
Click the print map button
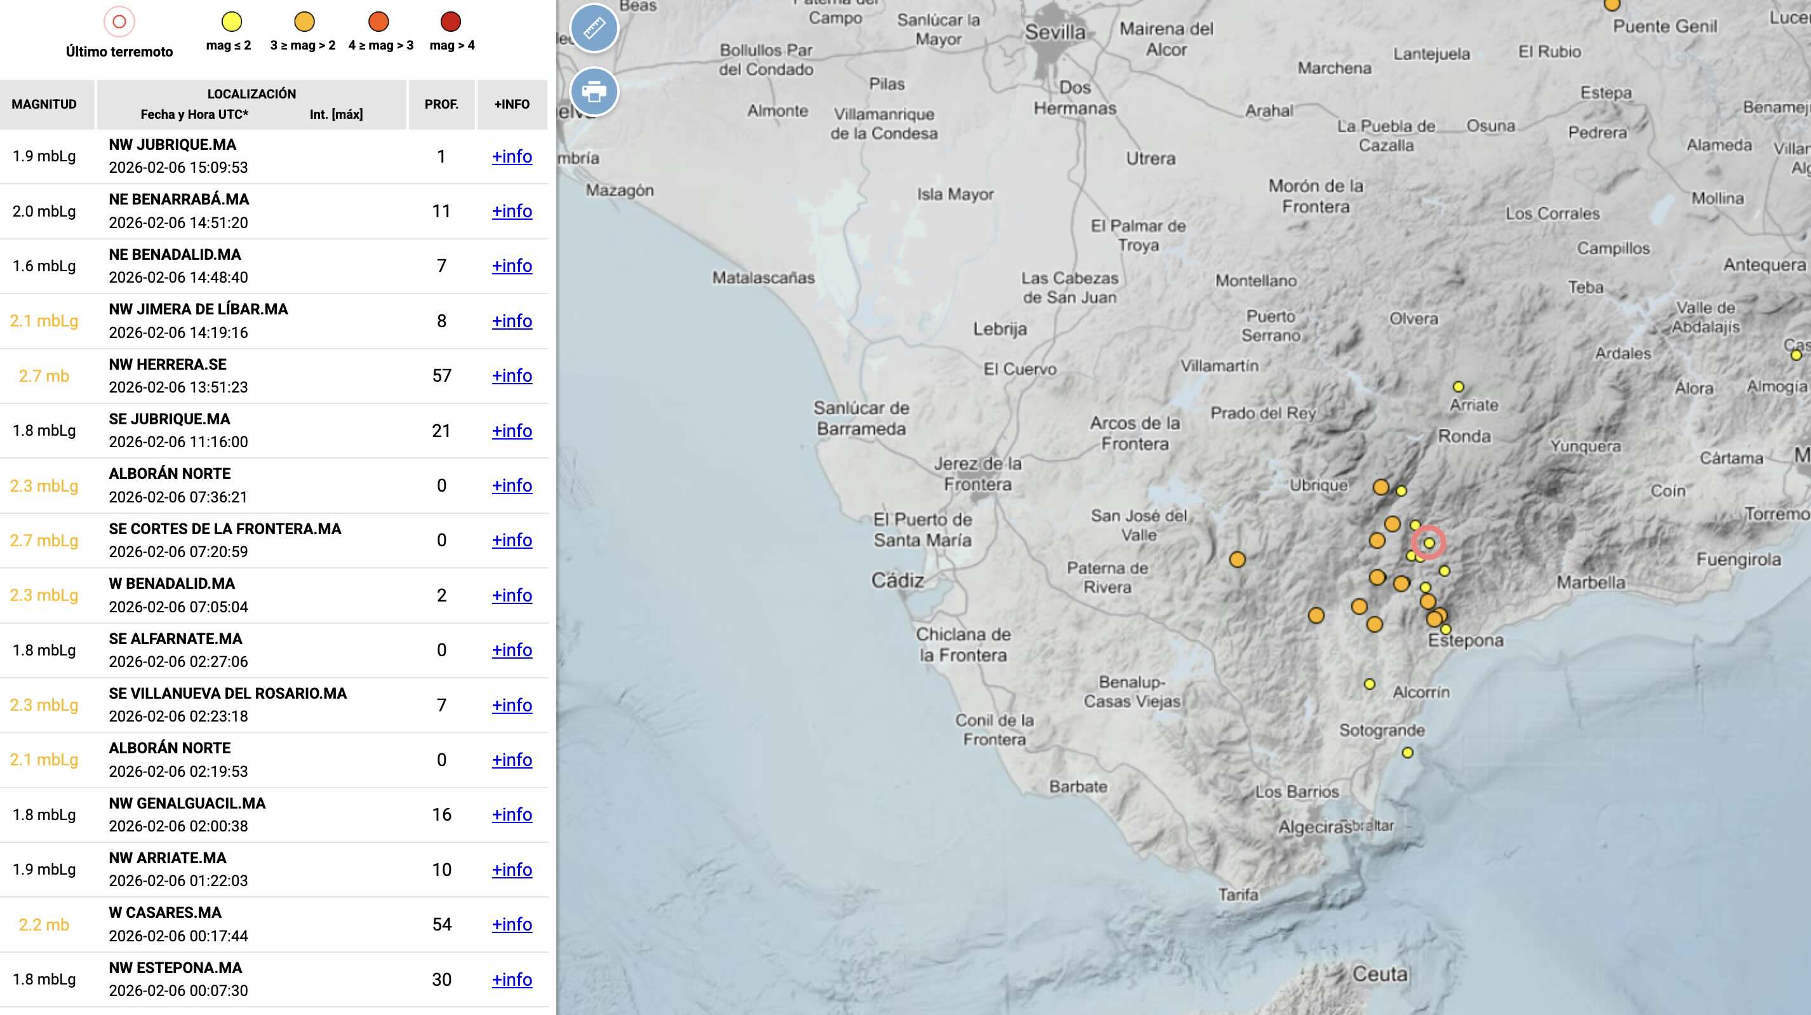point(594,91)
